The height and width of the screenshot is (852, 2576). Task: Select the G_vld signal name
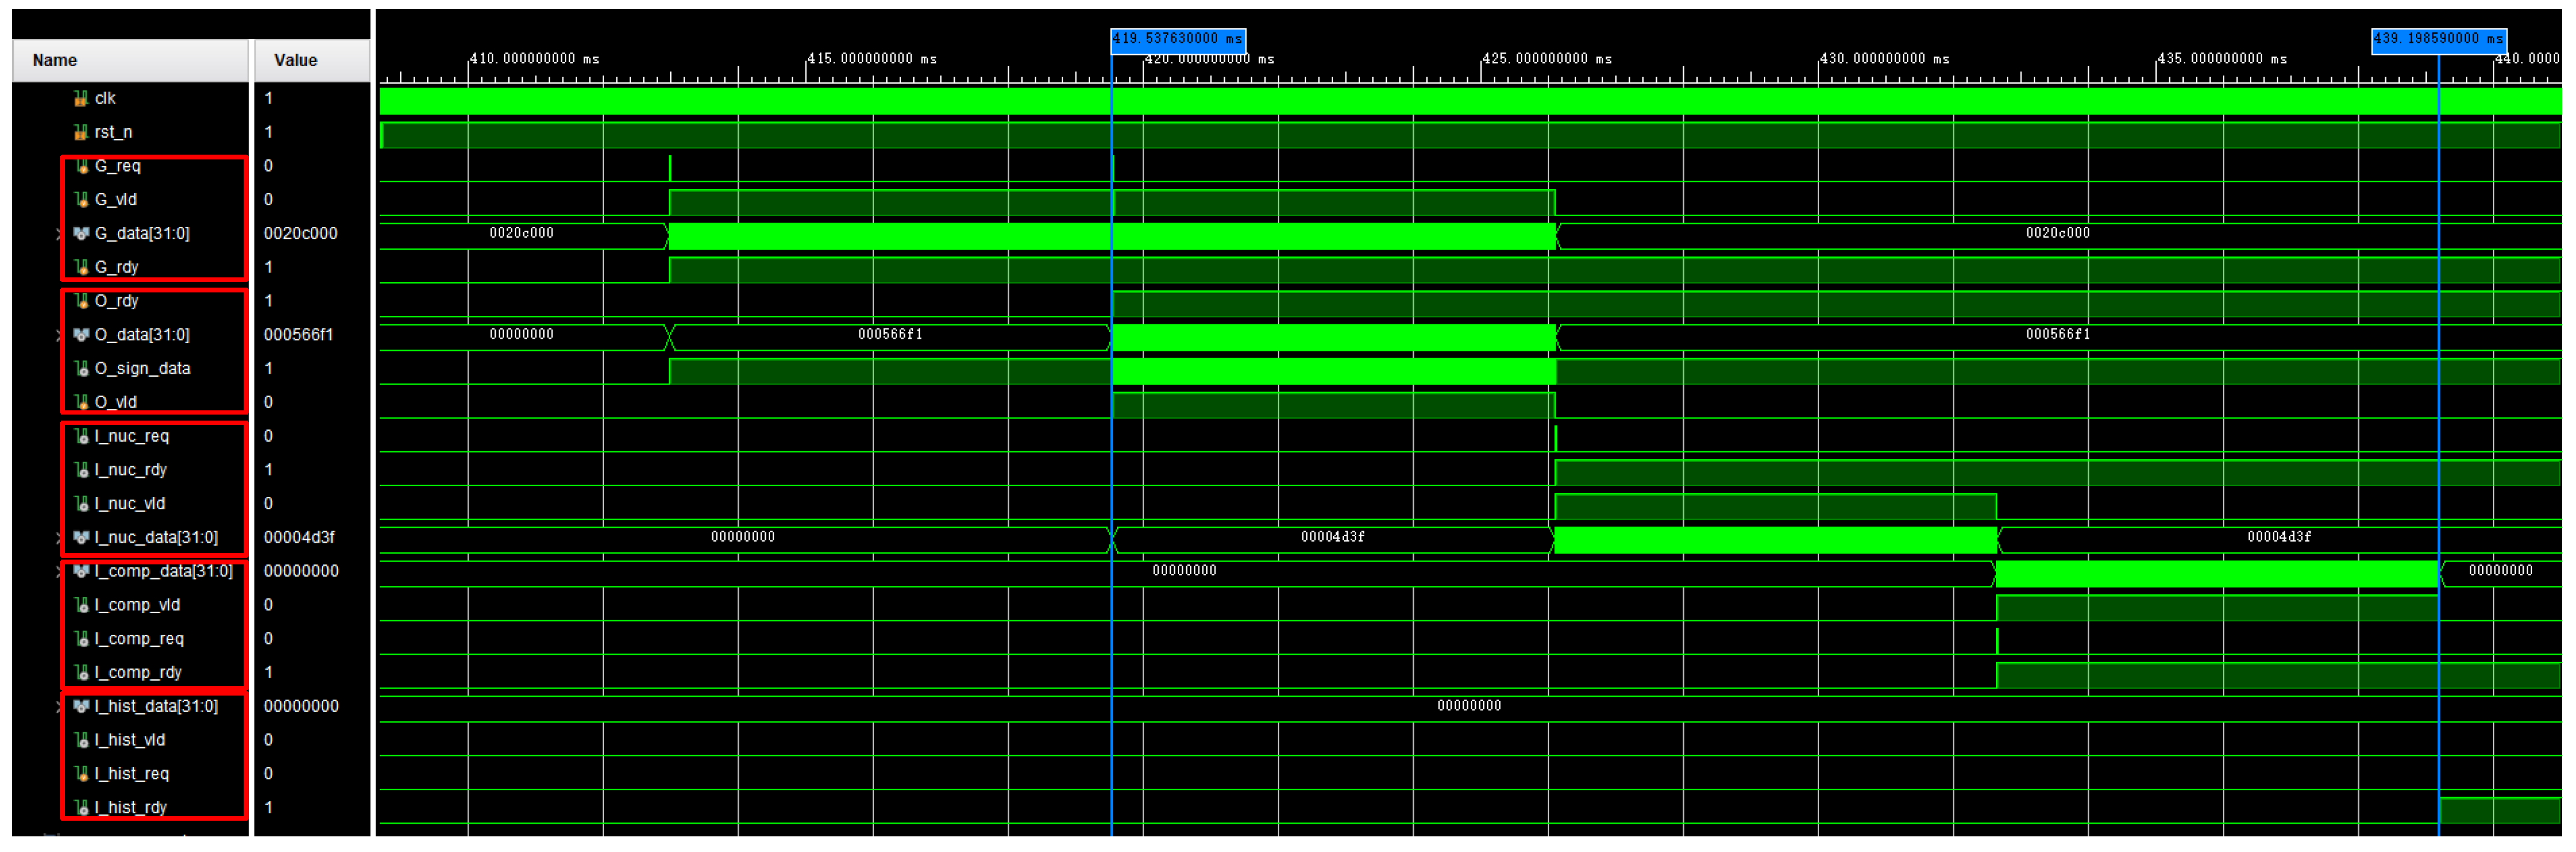click(x=116, y=200)
